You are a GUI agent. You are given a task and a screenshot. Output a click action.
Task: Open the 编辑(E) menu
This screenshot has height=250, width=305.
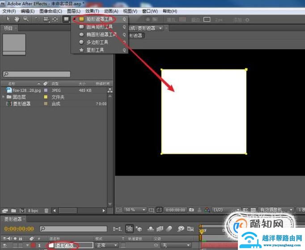coord(27,11)
